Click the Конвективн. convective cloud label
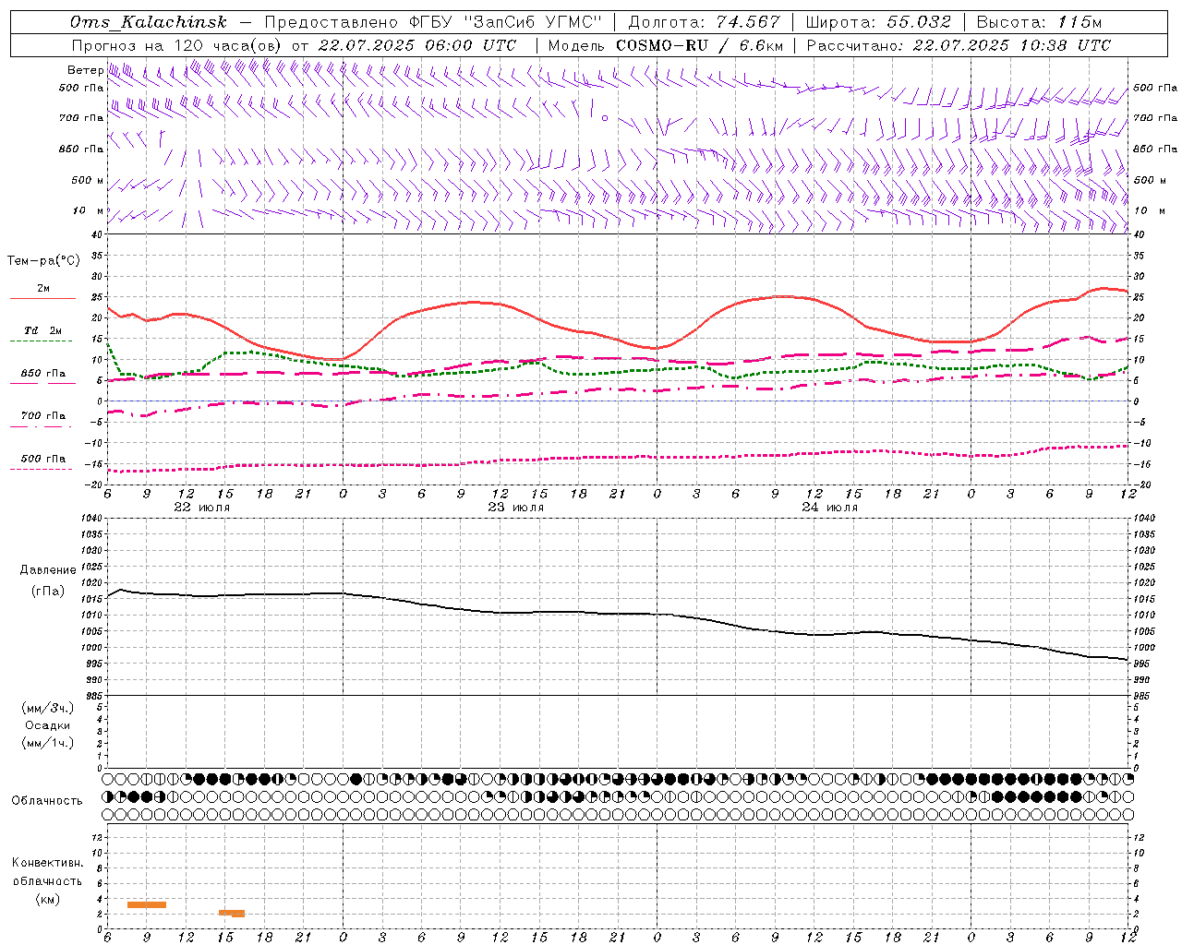Image resolution: width=1182 pixels, height=945 pixels. pyautogui.click(x=47, y=863)
